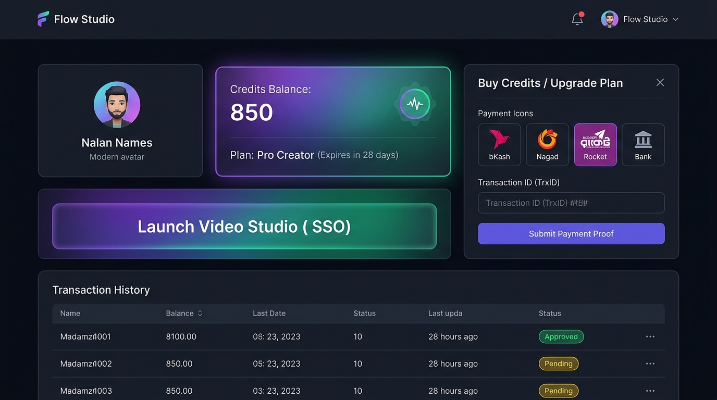Click the Last Date column header
Viewport: 717px width, 400px height.
[x=269, y=313]
